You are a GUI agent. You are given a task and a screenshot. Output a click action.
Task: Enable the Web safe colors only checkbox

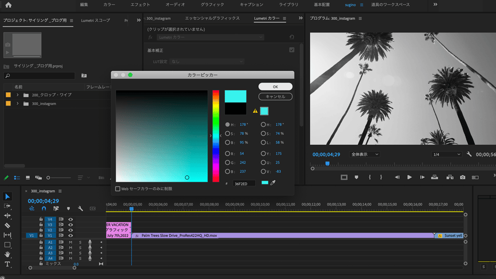click(x=117, y=189)
